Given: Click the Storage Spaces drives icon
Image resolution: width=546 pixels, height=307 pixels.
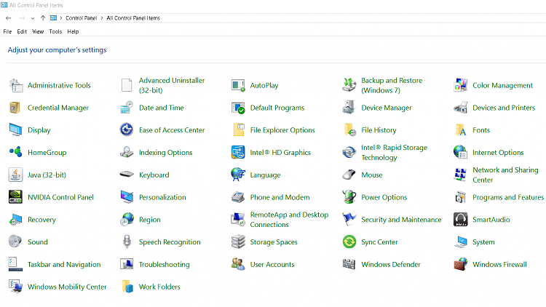Looking at the screenshot, I should point(238,242).
